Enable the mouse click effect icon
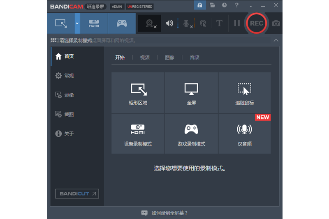This screenshot has width=329, height=219. coord(203,23)
